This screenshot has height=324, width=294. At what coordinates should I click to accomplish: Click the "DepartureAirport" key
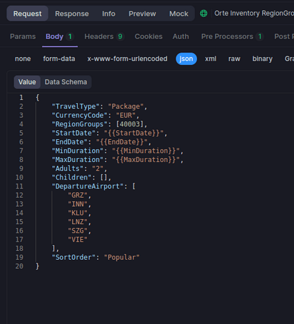click(87, 186)
